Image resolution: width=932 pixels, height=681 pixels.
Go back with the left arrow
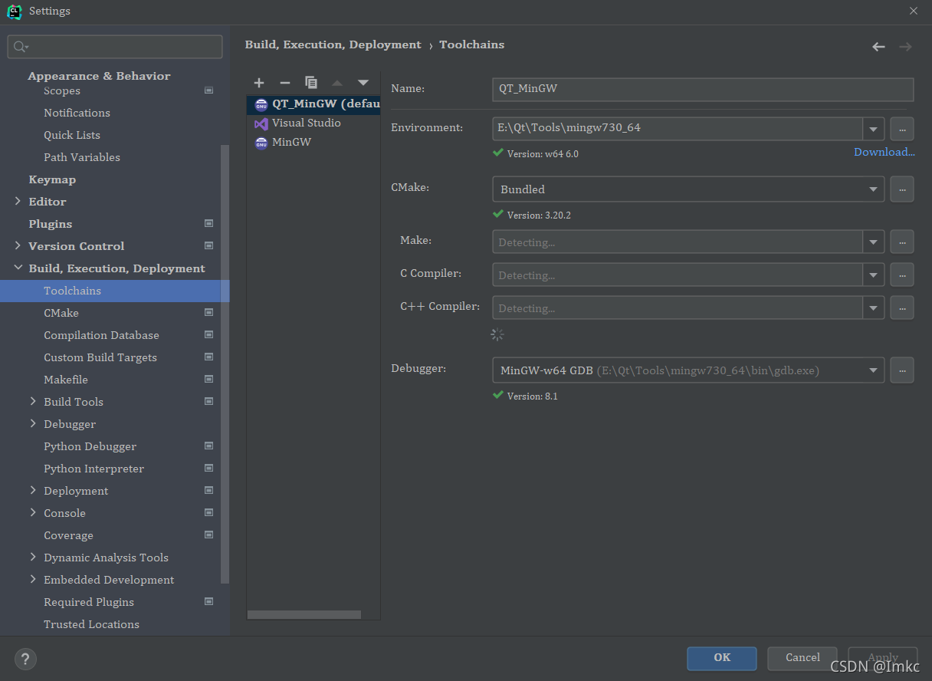(x=878, y=47)
